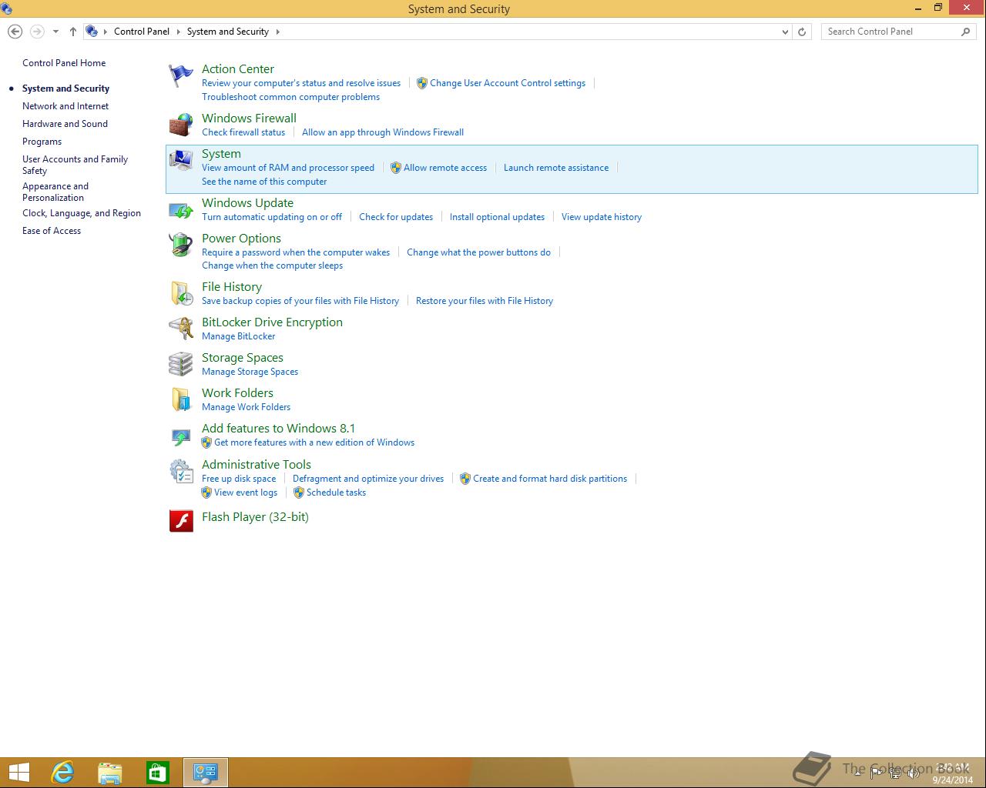
Task: Open Clock, Language, and Region
Action: pos(82,213)
